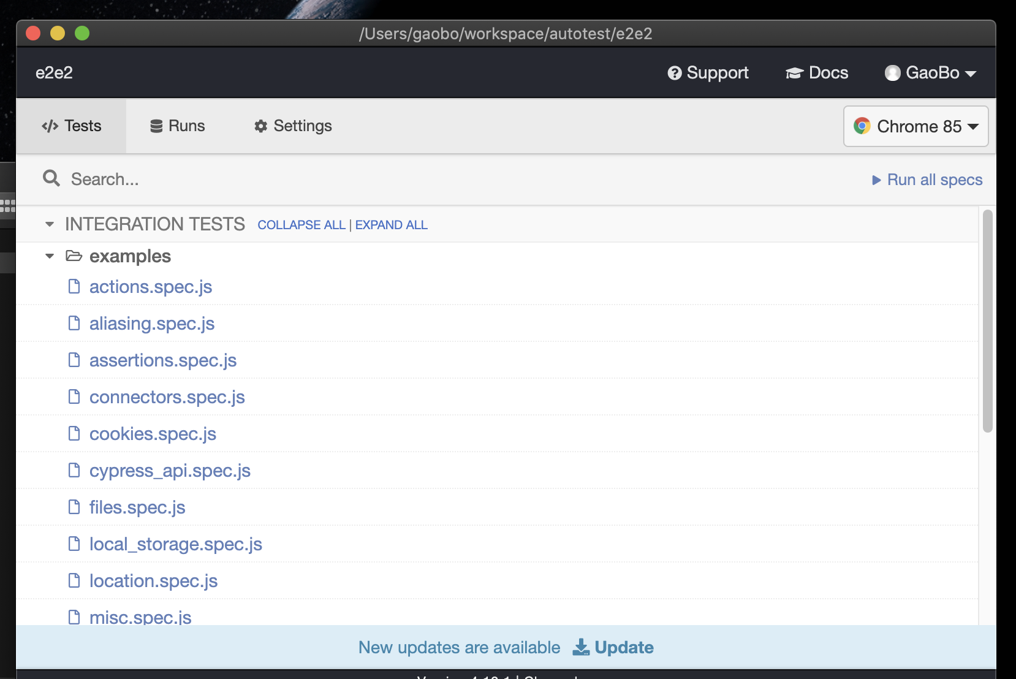Click the Support link
Viewport: 1016px width, 679px height.
pos(708,72)
